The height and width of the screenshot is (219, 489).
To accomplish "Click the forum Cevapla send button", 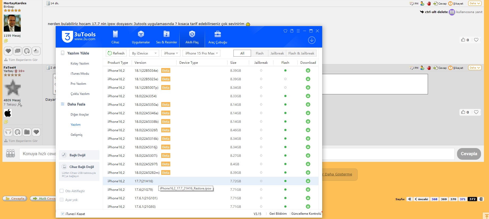I will pyautogui.click(x=469, y=154).
